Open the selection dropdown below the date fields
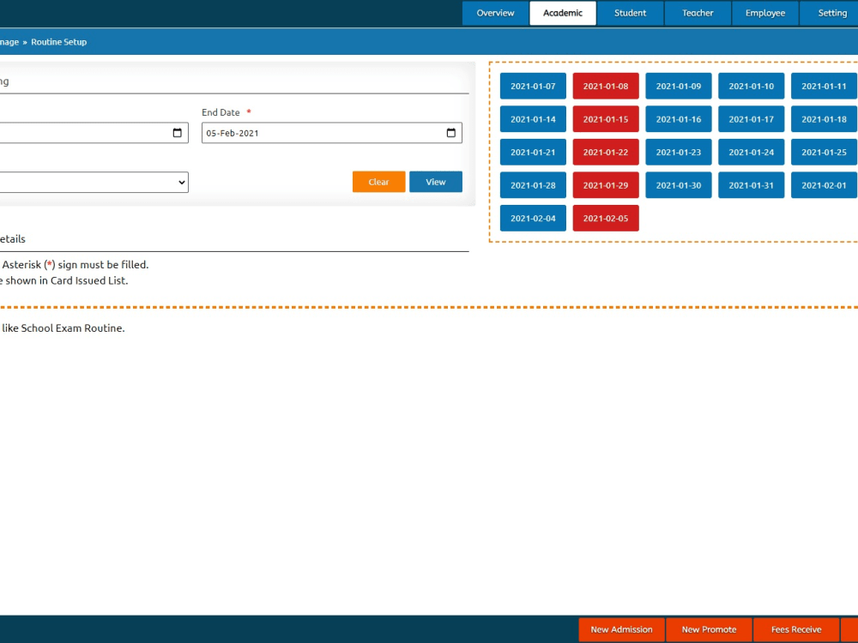 click(x=94, y=182)
